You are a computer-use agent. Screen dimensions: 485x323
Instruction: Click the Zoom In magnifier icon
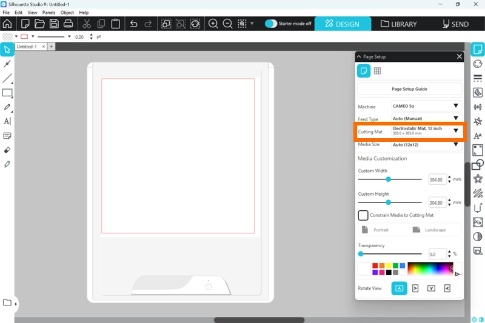(x=213, y=24)
